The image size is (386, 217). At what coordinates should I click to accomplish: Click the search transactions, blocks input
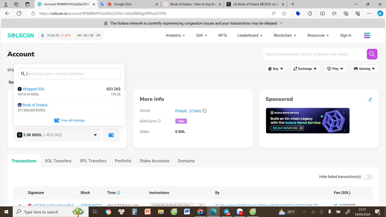coord(315,54)
